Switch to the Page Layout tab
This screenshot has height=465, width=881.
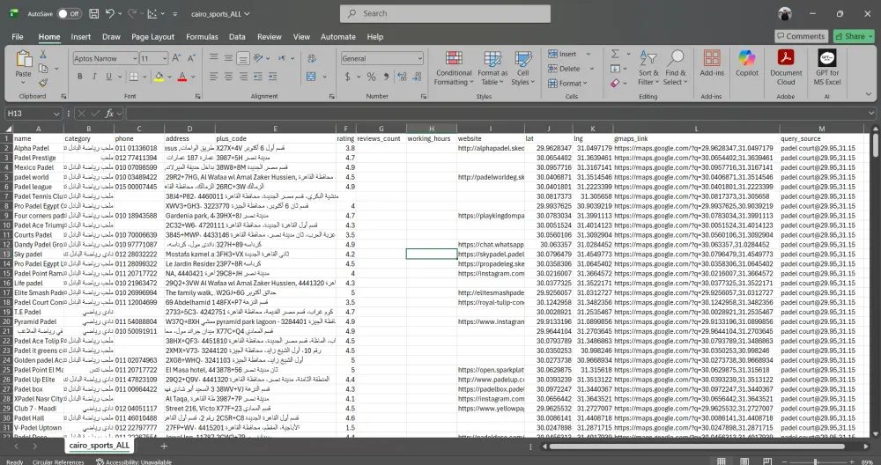152,36
